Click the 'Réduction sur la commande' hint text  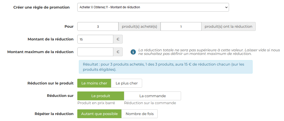pyautogui.click(x=150, y=103)
